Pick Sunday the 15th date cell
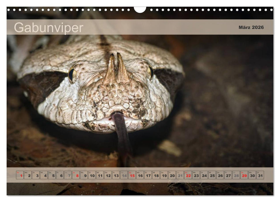 pyautogui.click(x=132, y=175)
